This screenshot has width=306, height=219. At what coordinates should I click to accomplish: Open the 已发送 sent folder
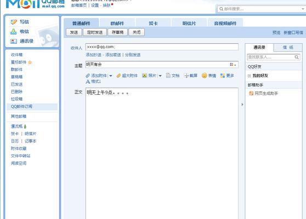[x=17, y=84]
